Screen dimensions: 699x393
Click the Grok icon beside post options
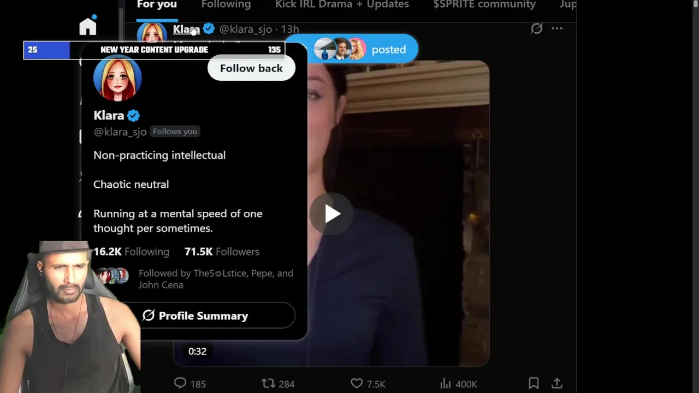click(x=537, y=28)
